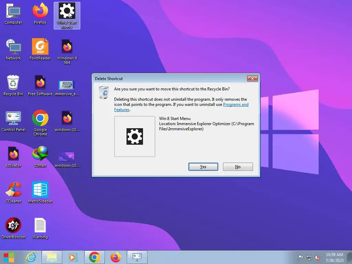Select the Free Software desktop icon
Screen dimensions: 352x264
coord(40,85)
